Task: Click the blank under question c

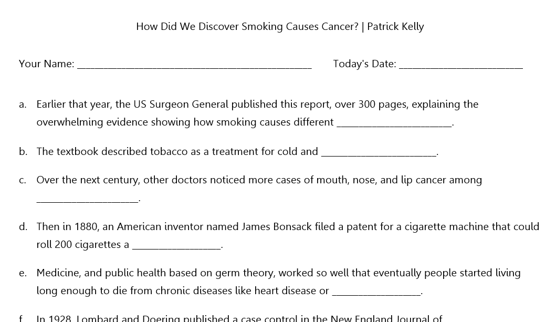Action: click(x=87, y=199)
